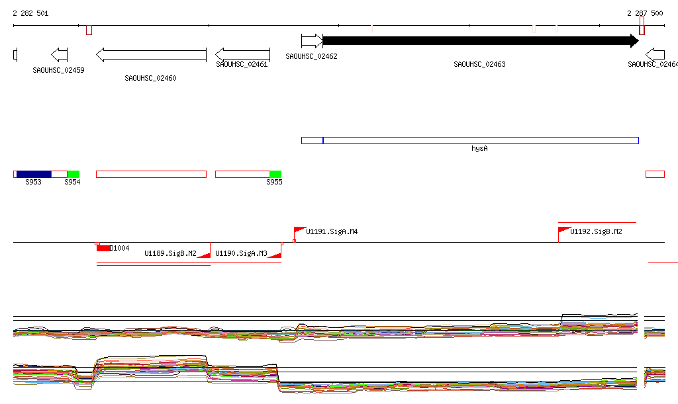Click the SAOUHSC_02463 gene label

[479, 65]
